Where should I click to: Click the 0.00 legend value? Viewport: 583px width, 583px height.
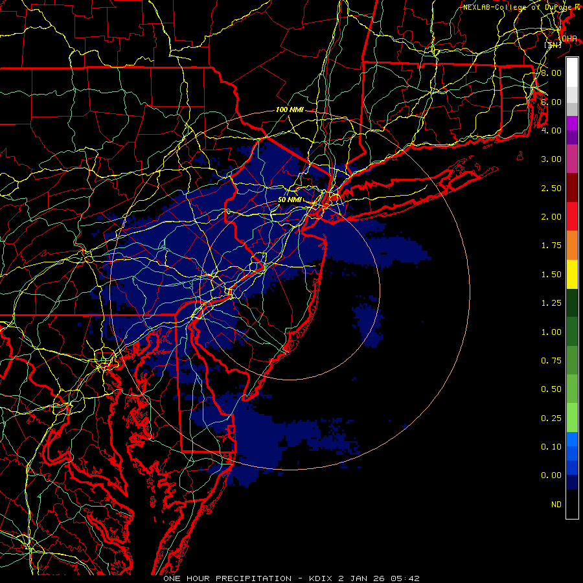tap(551, 475)
